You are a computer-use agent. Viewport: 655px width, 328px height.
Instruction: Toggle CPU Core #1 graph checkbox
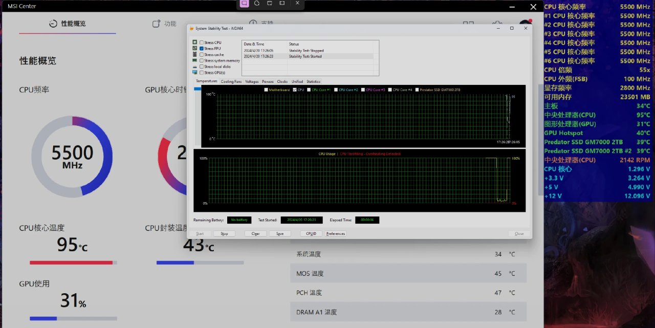[x=309, y=90]
